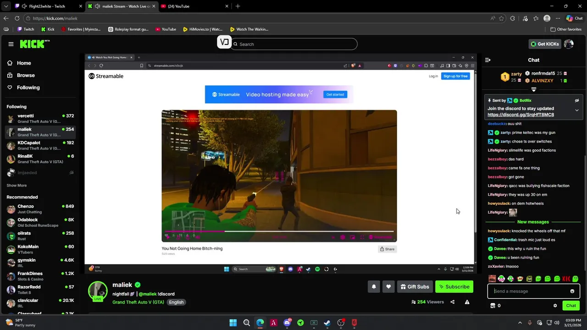Open the Grand Theft Auto V (GTA) category link
Image resolution: width=587 pixels, height=330 pixels.
pos(138,302)
